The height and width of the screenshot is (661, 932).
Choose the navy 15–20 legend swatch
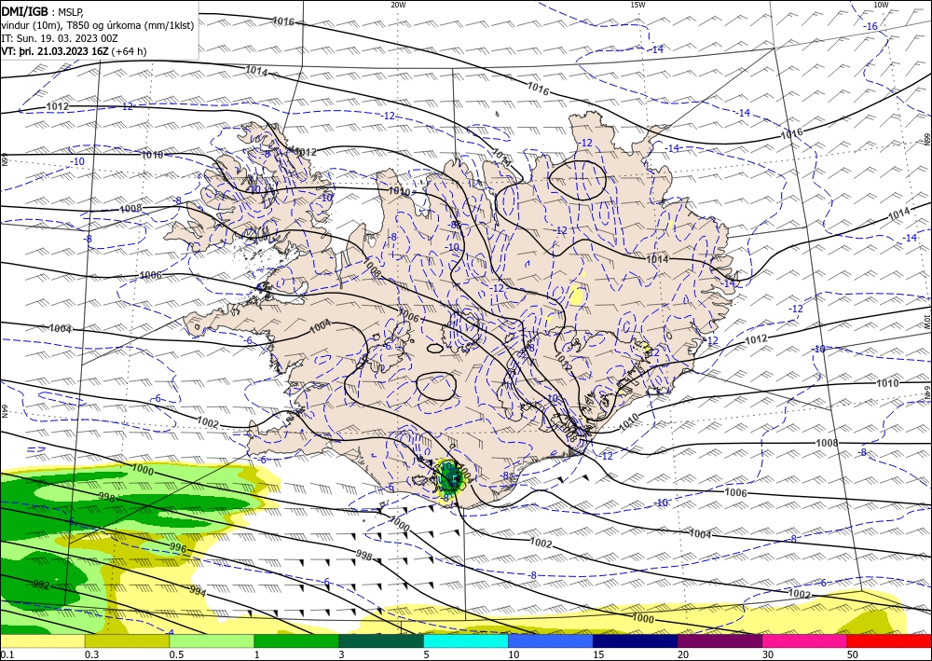[x=636, y=641]
